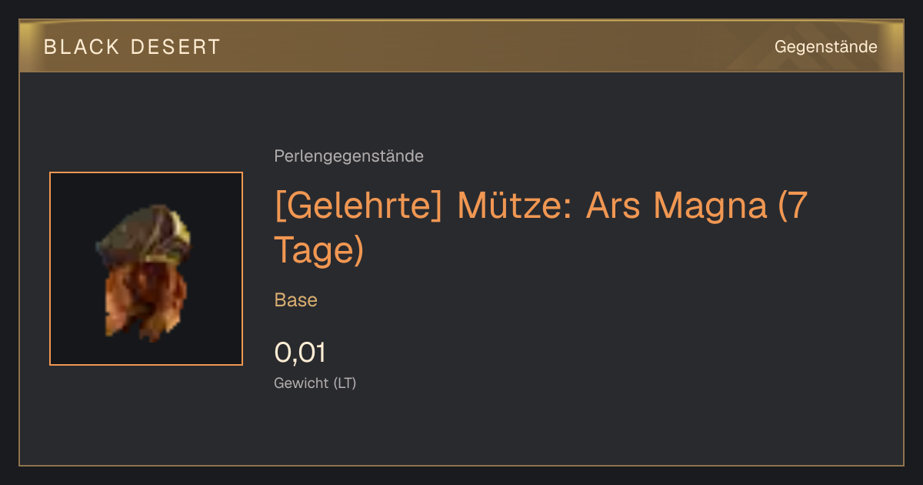Select the Perlengegenstände category label

pos(348,156)
